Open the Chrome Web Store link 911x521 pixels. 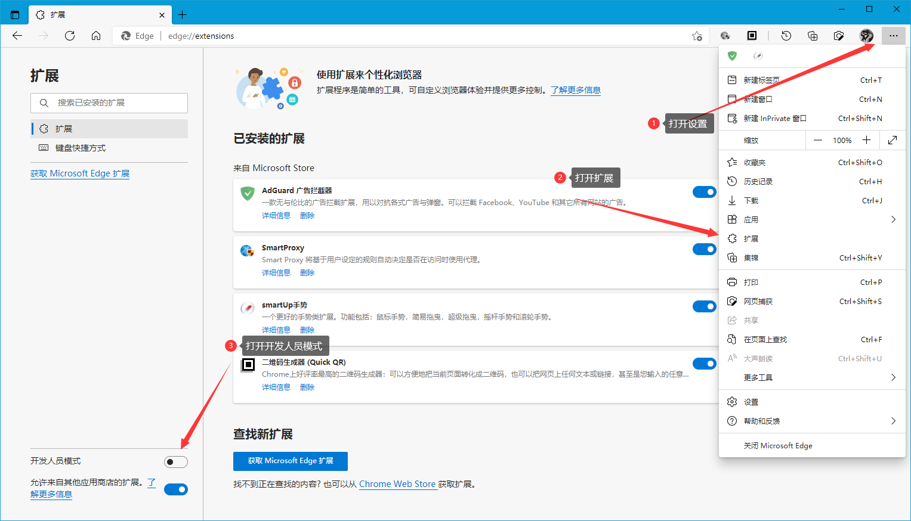point(397,484)
